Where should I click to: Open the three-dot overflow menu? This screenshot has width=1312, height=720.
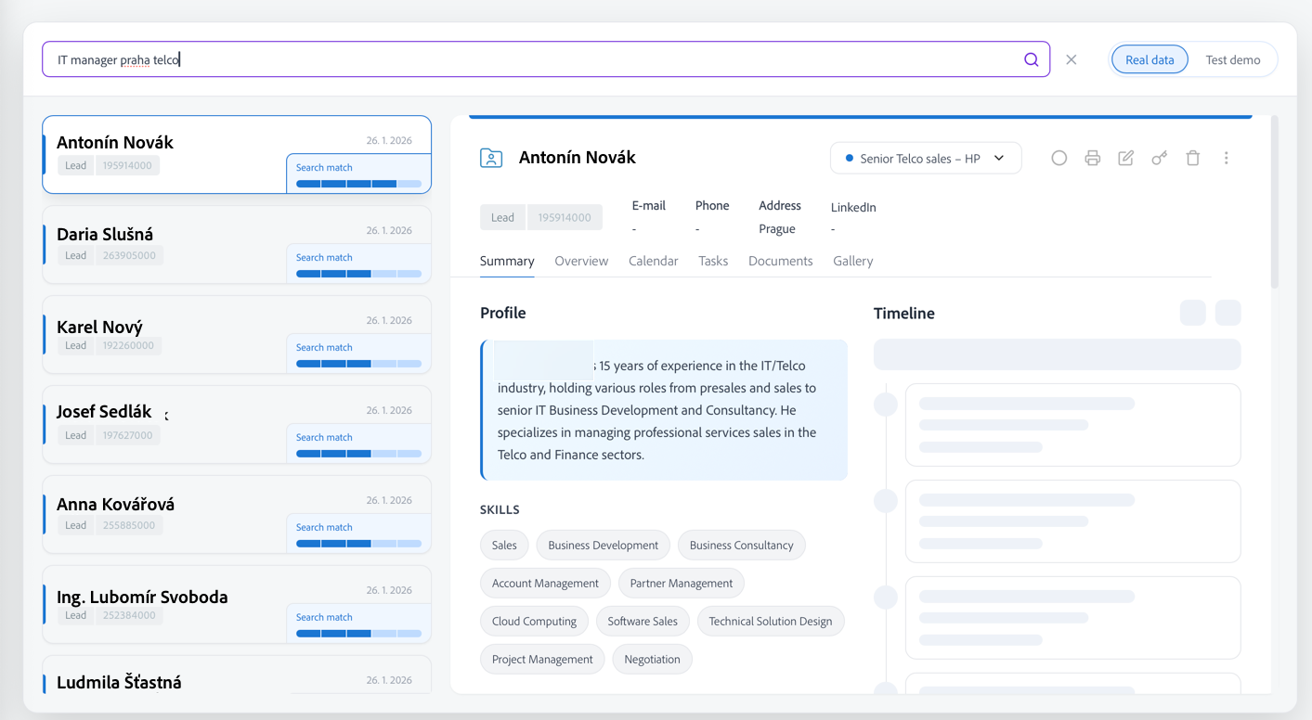point(1226,158)
